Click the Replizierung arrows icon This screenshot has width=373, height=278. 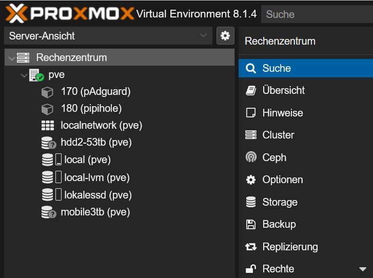pos(251,247)
